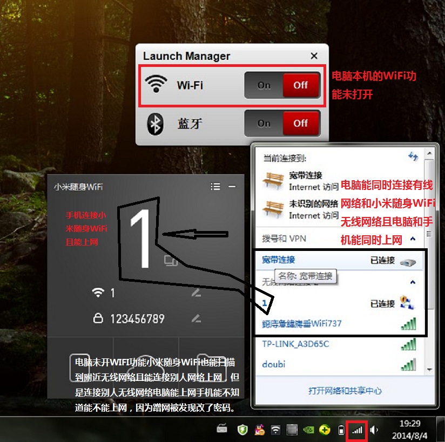
Task: Click signal bars icon of TP-LINK_A3D65C
Action: coord(408,344)
